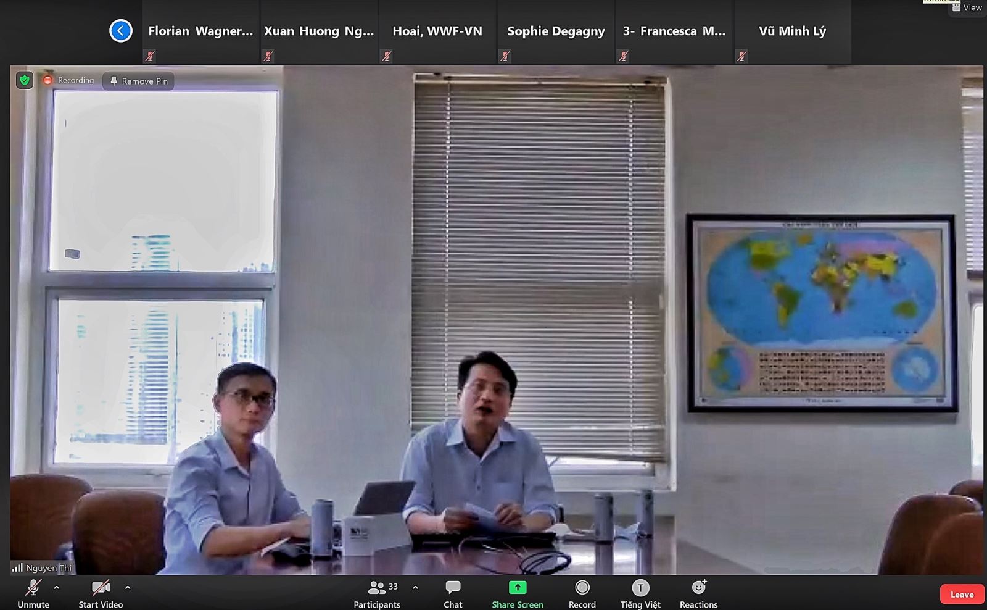Viewport: 987px width, 610px height.
Task: Open the Reactions menu
Action: coord(699,594)
